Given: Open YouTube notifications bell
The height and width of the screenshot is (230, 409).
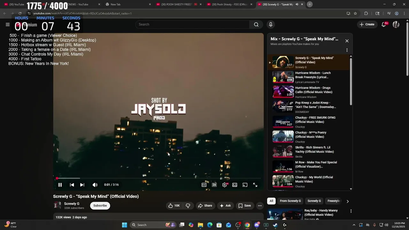Looking at the screenshot, I should pyautogui.click(x=384, y=24).
